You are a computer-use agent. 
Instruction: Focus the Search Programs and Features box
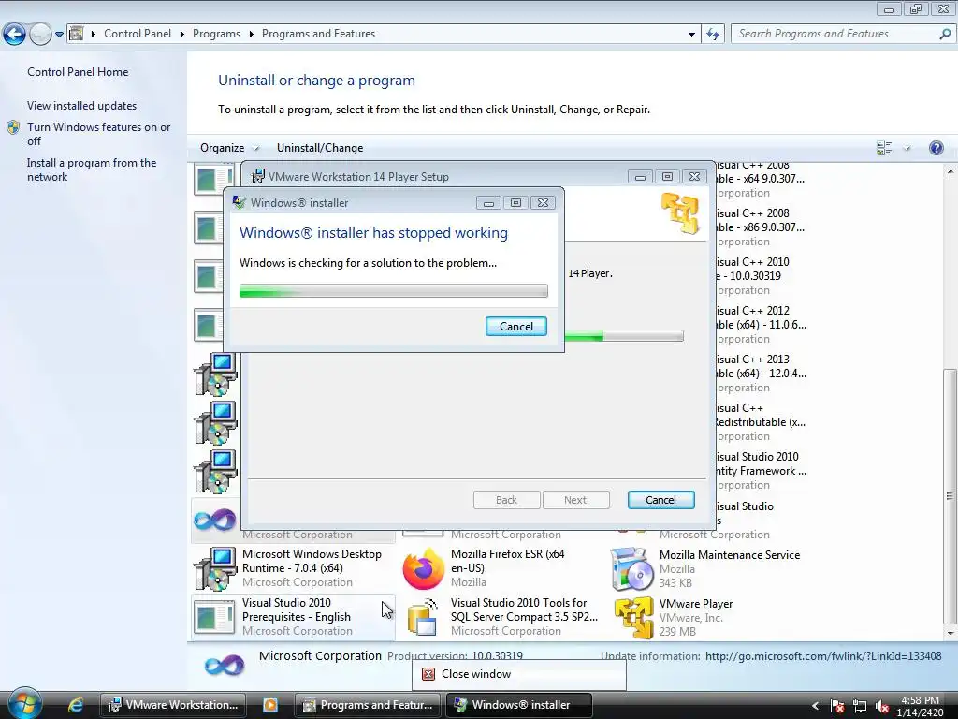[x=834, y=34]
